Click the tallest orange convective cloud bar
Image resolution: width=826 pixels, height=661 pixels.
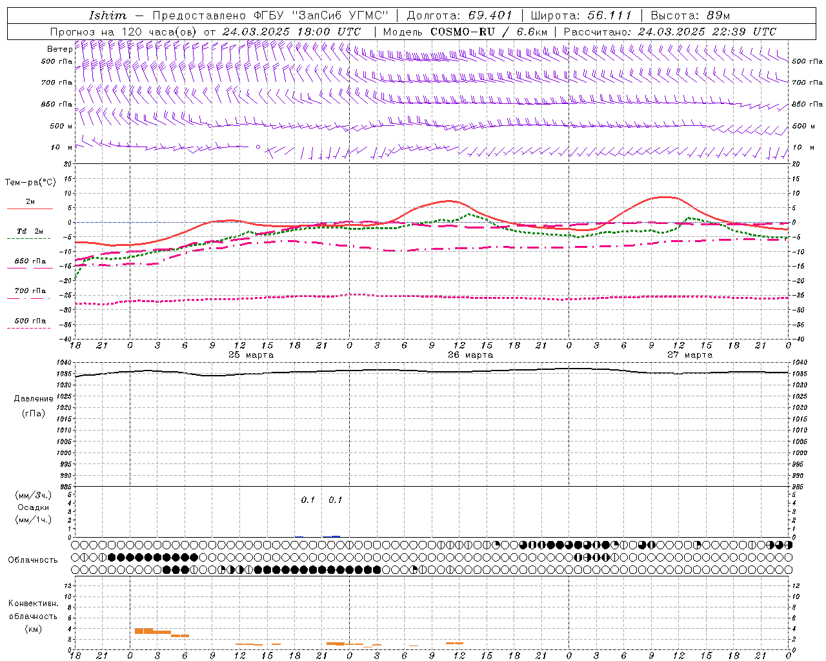click(x=144, y=631)
